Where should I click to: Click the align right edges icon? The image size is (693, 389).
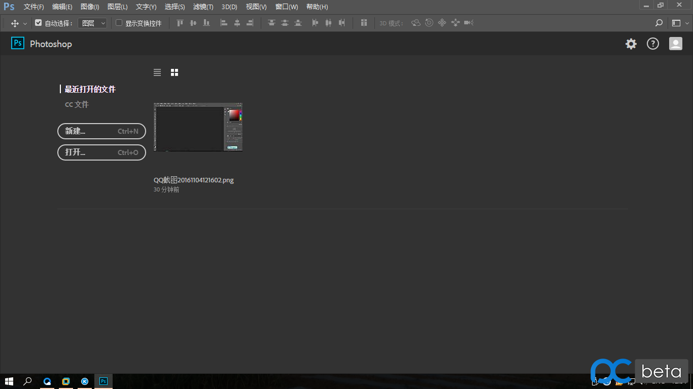[x=250, y=23]
